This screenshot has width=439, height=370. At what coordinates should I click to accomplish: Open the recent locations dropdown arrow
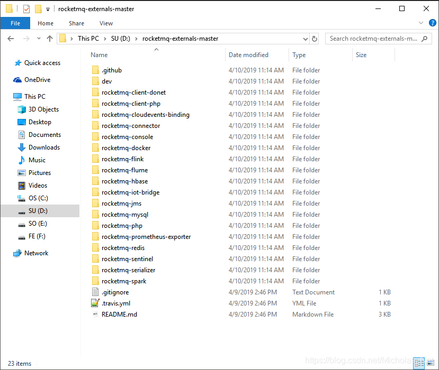[39, 39]
